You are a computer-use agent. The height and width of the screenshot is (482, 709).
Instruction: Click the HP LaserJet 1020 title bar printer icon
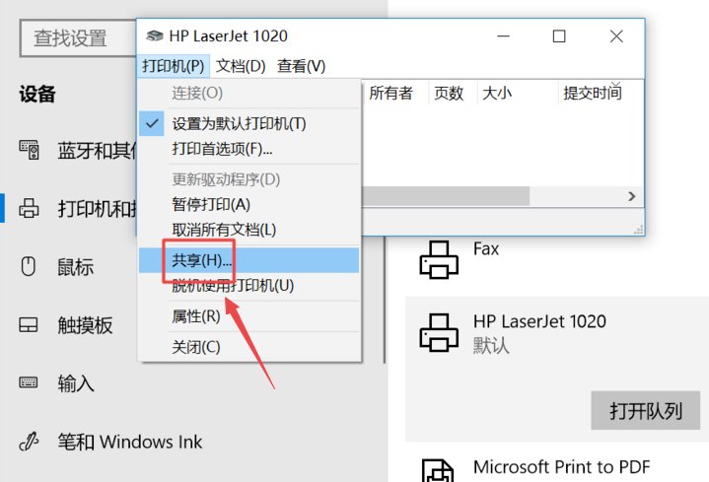(154, 35)
